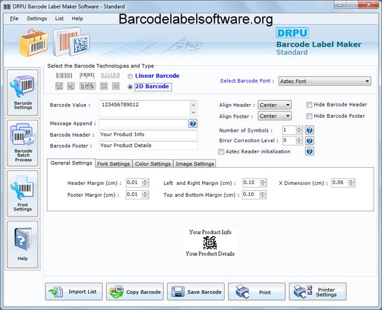The height and width of the screenshot is (310, 382).
Task: Check the Aztec Reader initialization box
Action: coord(221,152)
